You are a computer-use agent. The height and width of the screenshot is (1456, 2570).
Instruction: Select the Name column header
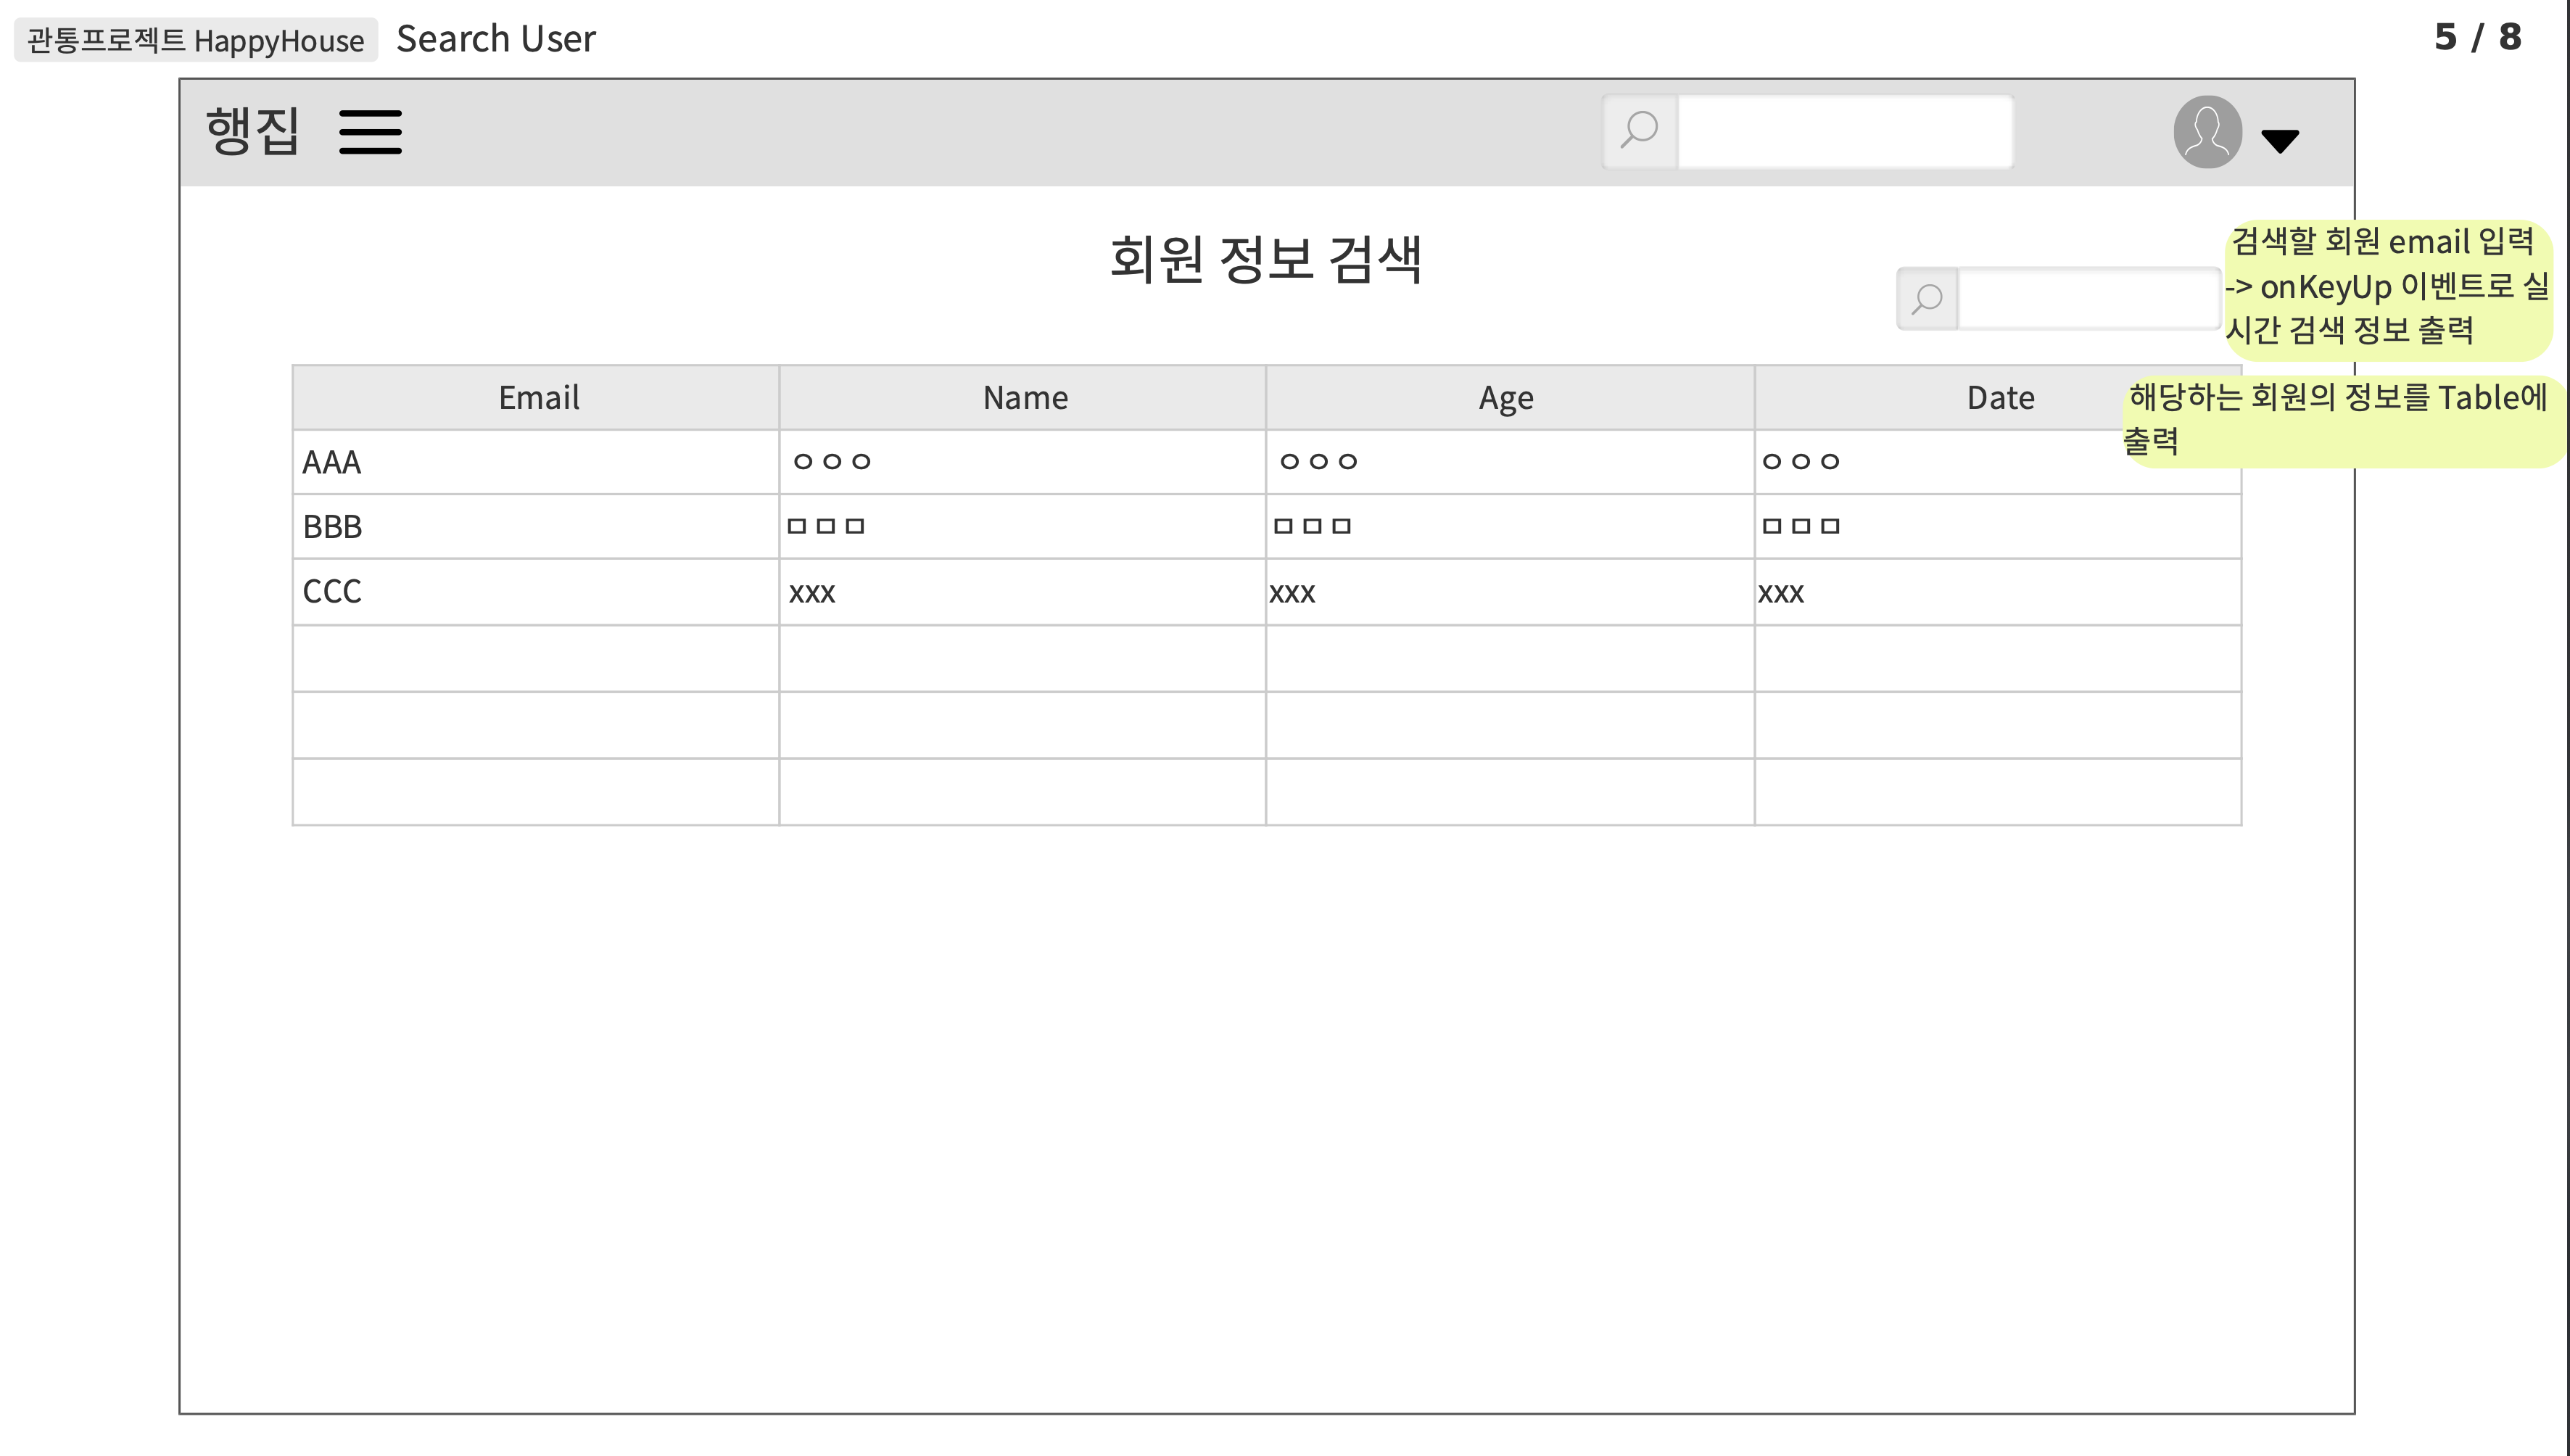coord(1023,397)
